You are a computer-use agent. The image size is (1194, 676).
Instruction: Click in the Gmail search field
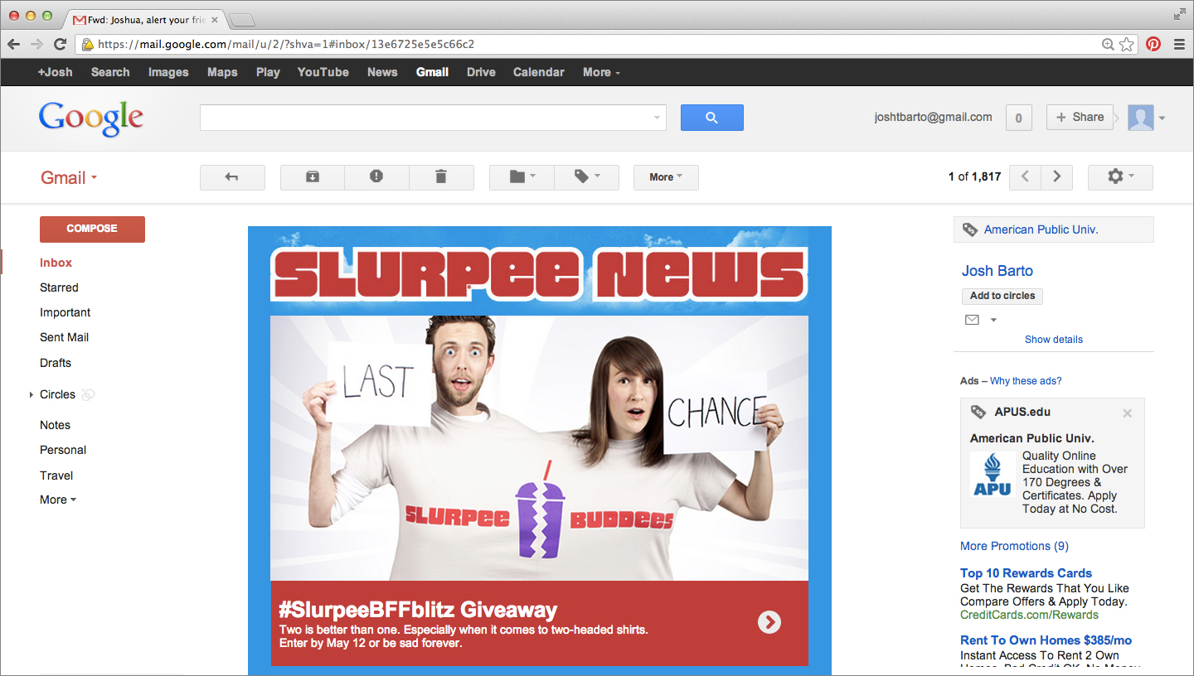pos(427,118)
